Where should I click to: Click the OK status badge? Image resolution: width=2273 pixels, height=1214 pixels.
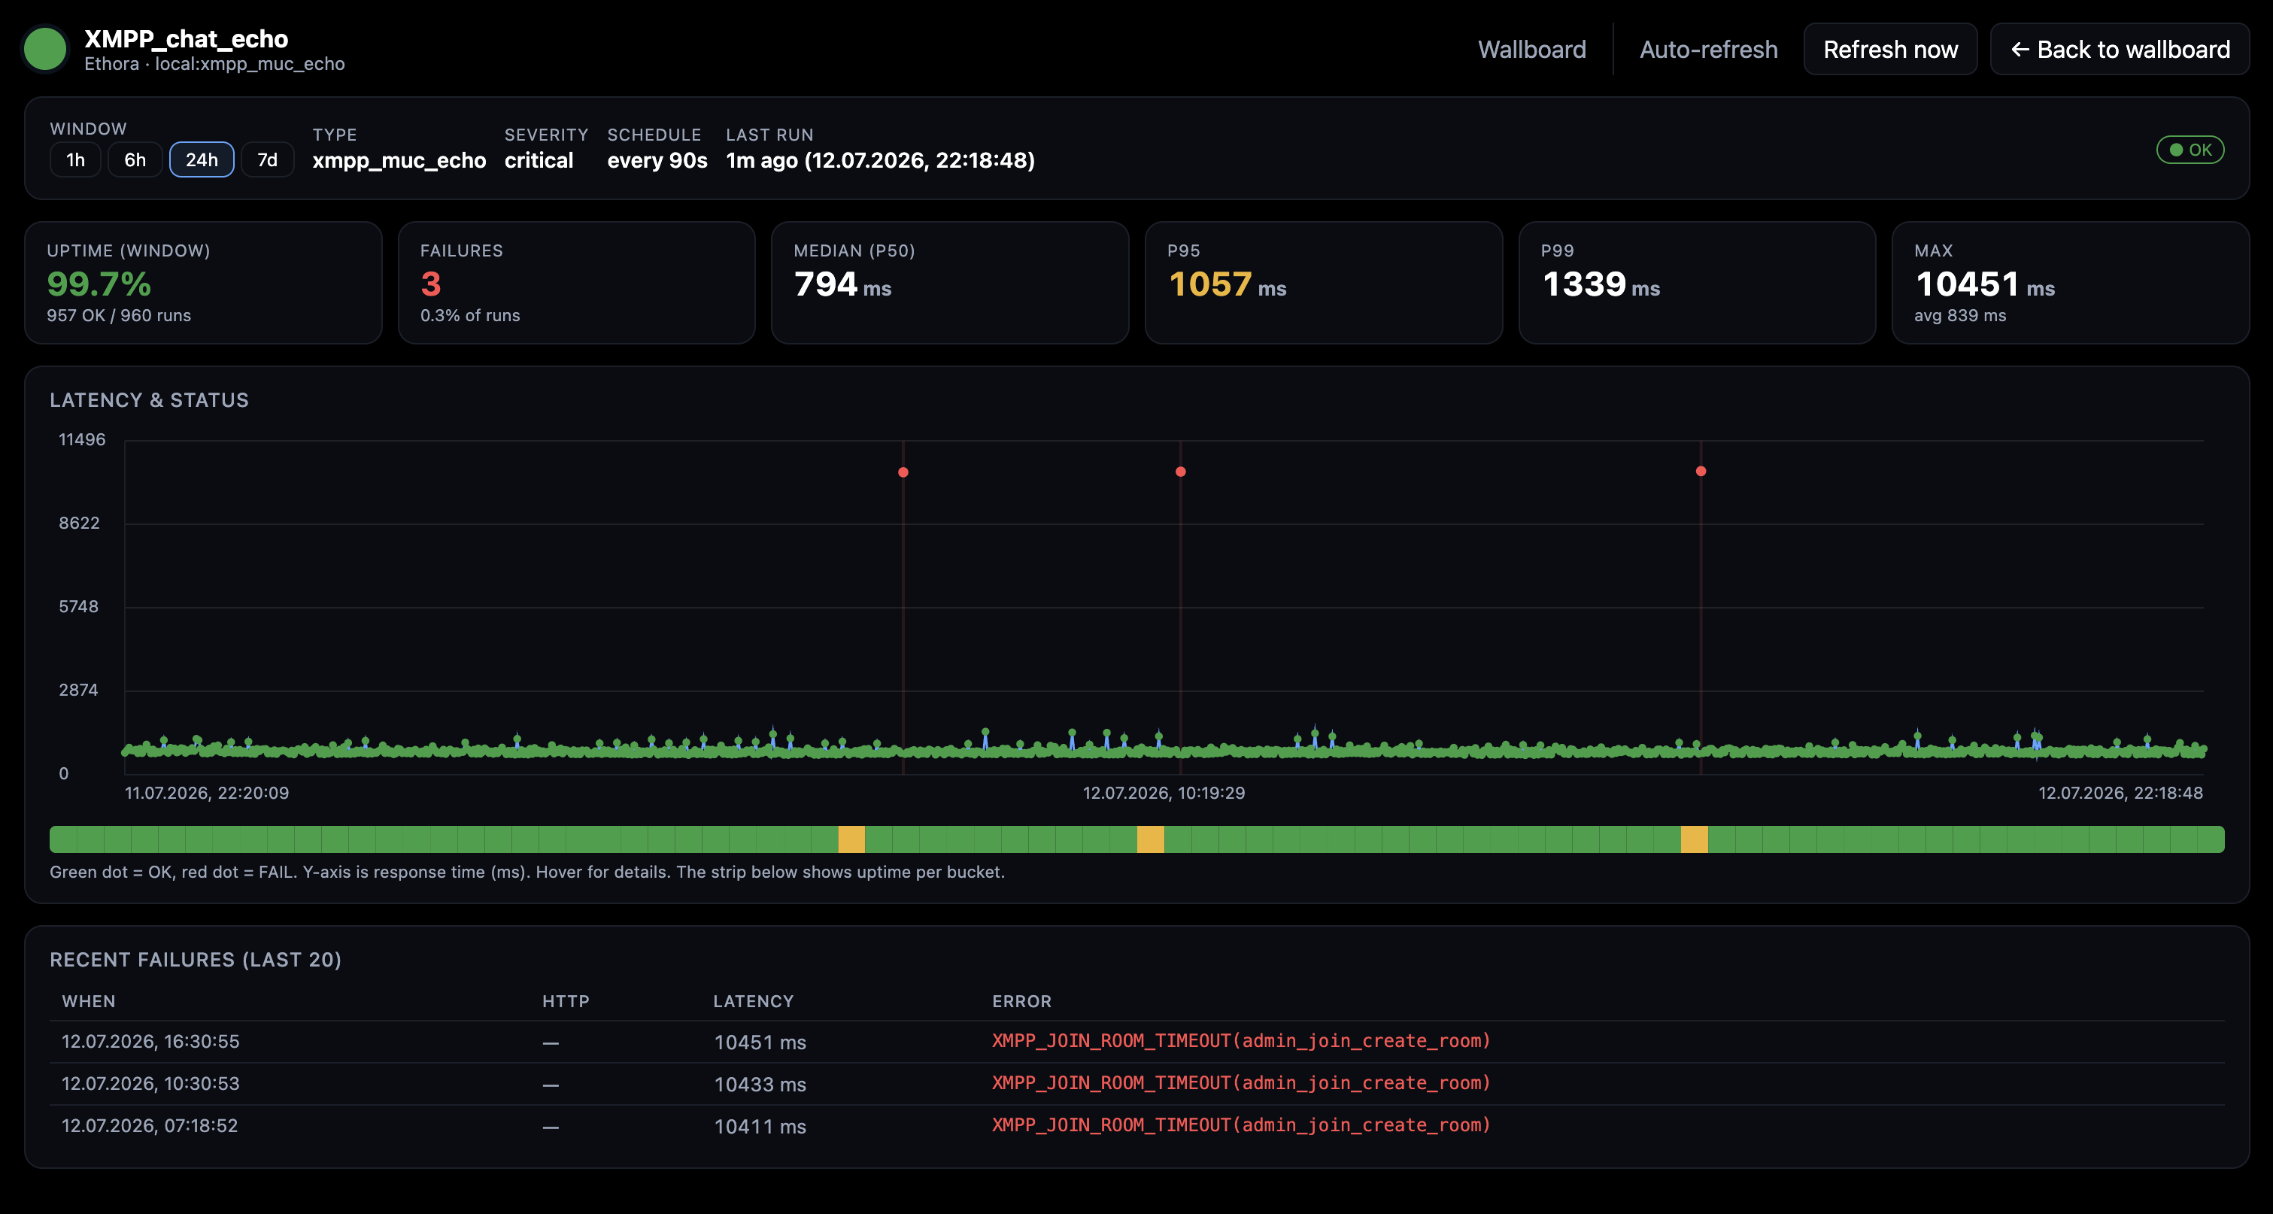(2190, 150)
